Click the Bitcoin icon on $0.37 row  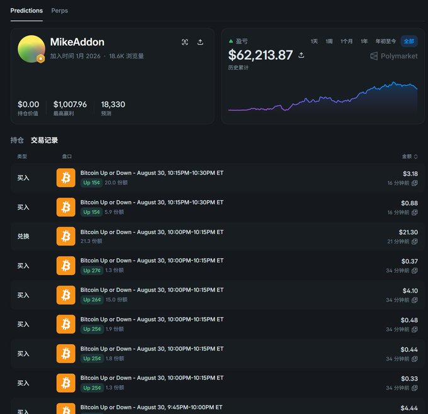point(66,266)
